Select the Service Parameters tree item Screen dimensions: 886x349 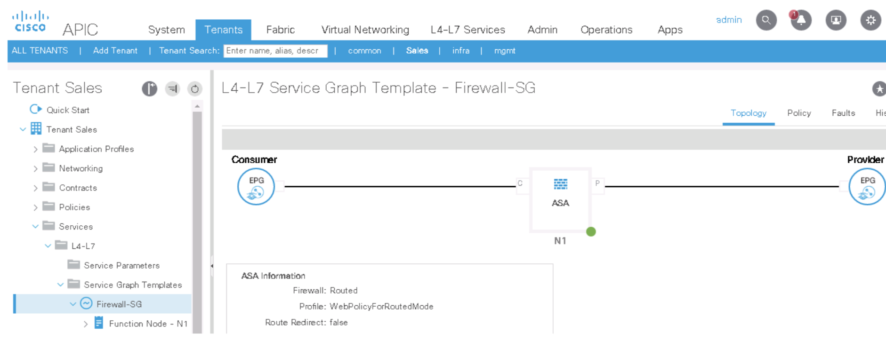tap(121, 265)
